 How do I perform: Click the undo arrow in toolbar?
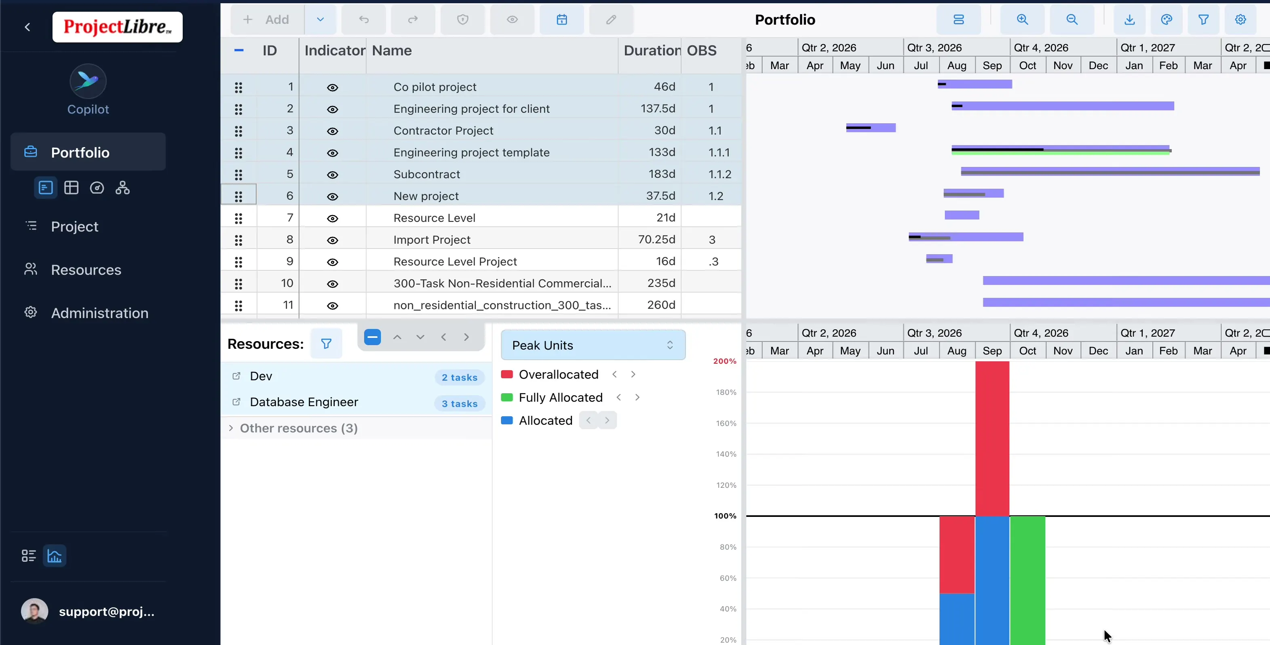(x=364, y=20)
